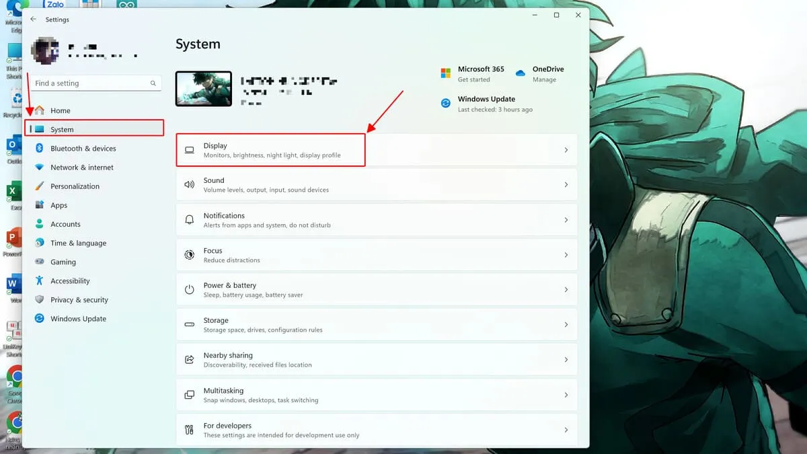Screen dimensions: 807x454
Task: Open the Storage row chevron
Action: 566,325
